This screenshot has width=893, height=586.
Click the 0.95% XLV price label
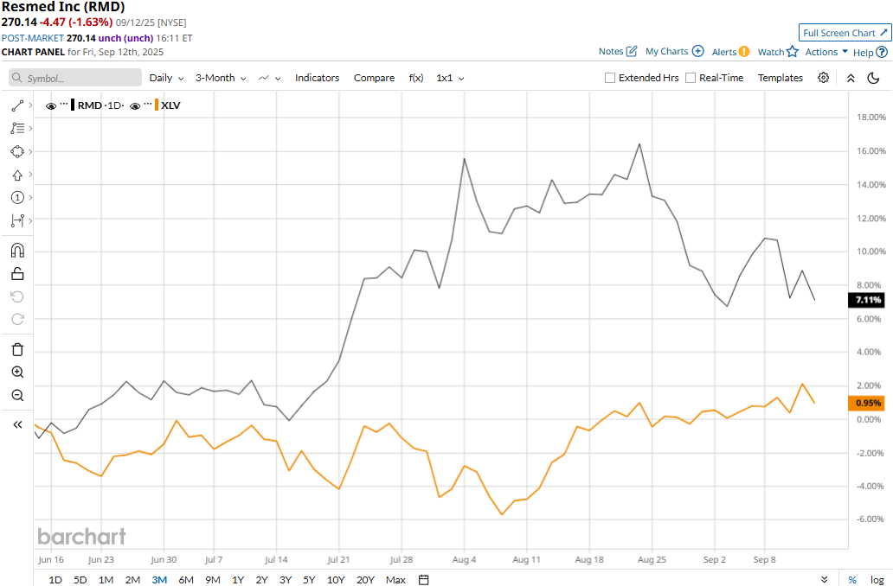[x=867, y=403]
